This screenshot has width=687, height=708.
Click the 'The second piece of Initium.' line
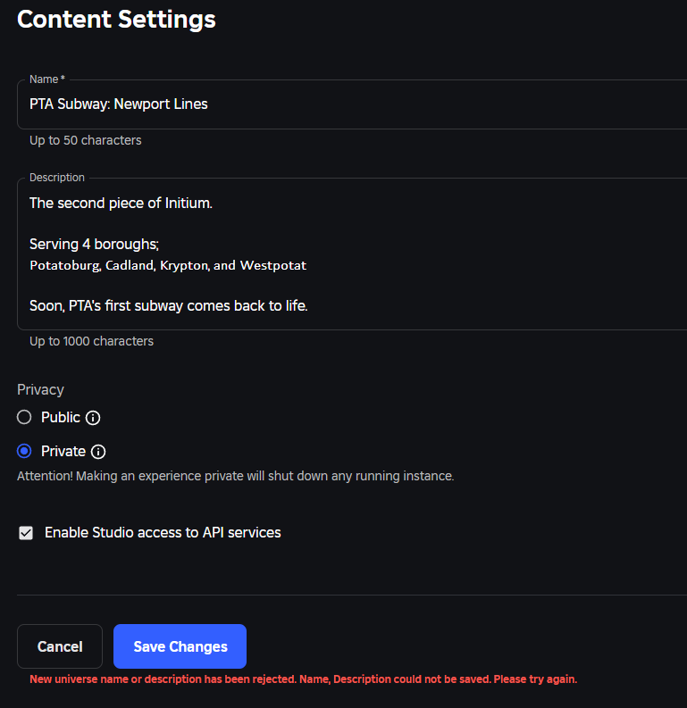click(x=121, y=203)
